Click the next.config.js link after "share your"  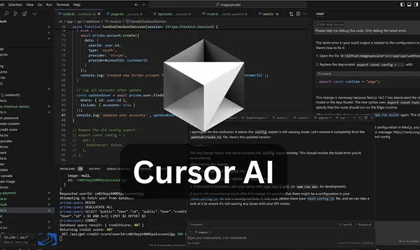(321, 199)
